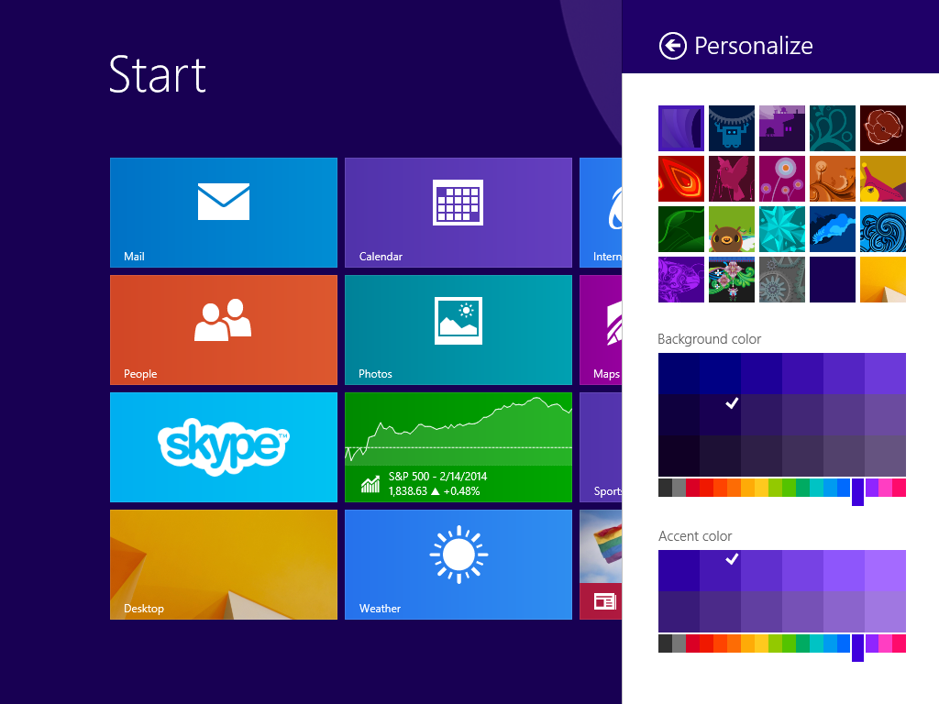
Task: Open the partially visible Internet Explorer tile
Action: tap(601, 213)
